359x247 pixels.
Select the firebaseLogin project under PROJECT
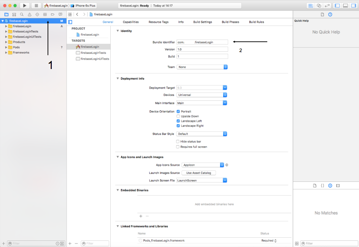89,34
